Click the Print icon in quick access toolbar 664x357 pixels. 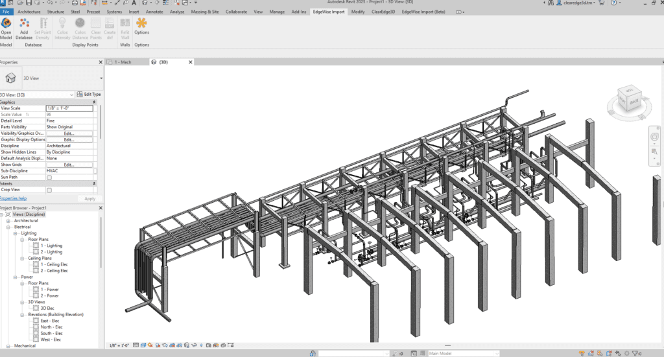[75, 3]
